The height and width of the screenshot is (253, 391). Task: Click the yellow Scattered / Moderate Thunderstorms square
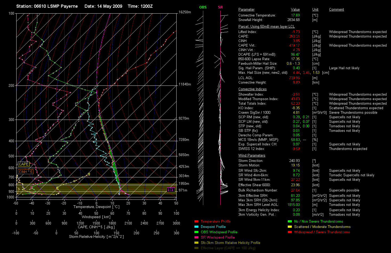[x=290, y=227]
